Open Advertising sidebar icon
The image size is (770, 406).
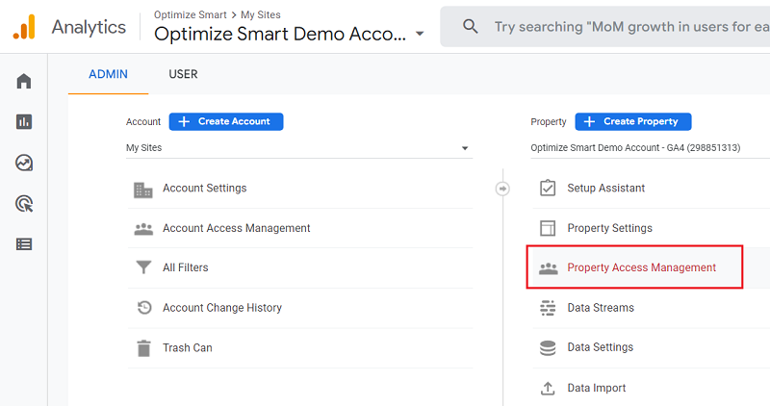(x=24, y=203)
